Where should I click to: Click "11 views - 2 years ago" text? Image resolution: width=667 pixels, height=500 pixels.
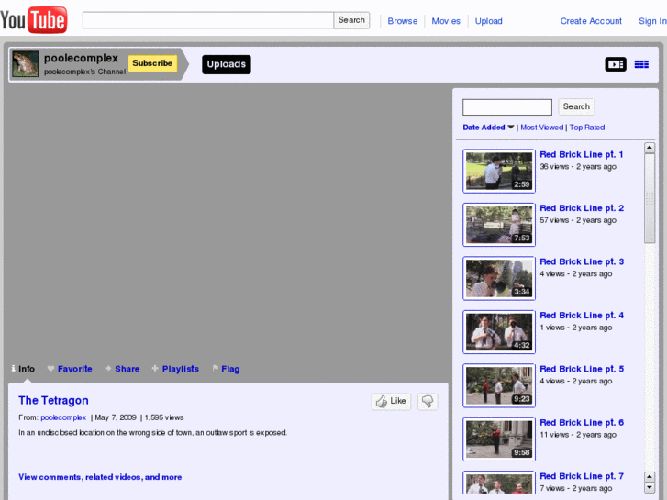click(x=578, y=435)
